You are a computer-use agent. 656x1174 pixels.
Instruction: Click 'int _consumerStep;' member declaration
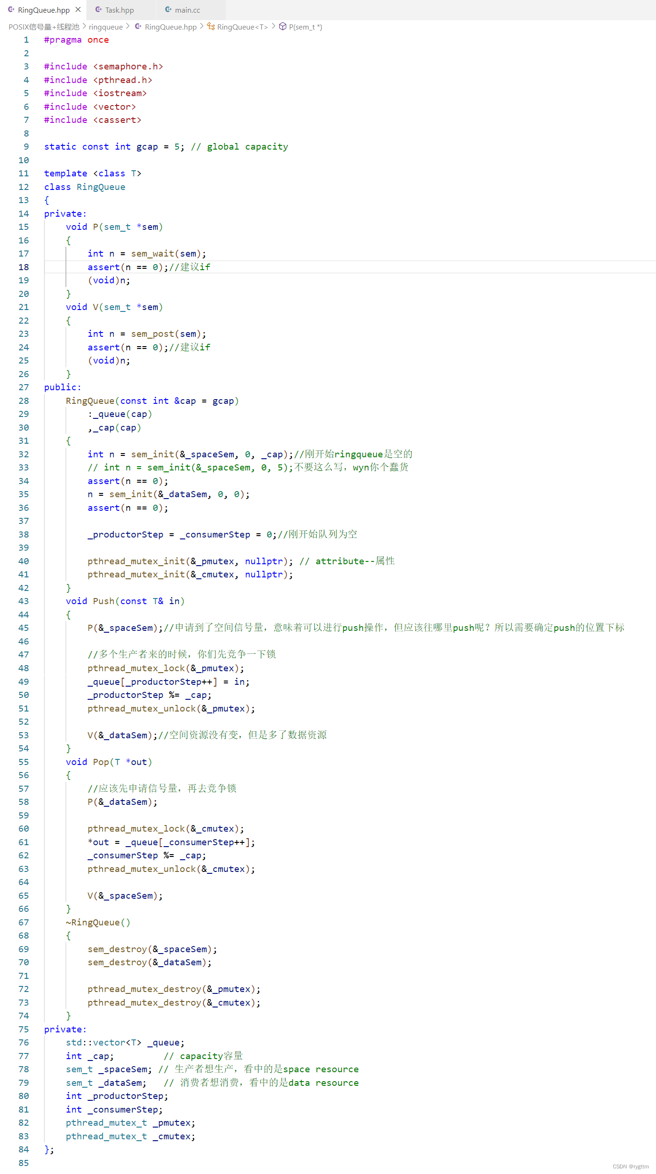pos(114,1110)
